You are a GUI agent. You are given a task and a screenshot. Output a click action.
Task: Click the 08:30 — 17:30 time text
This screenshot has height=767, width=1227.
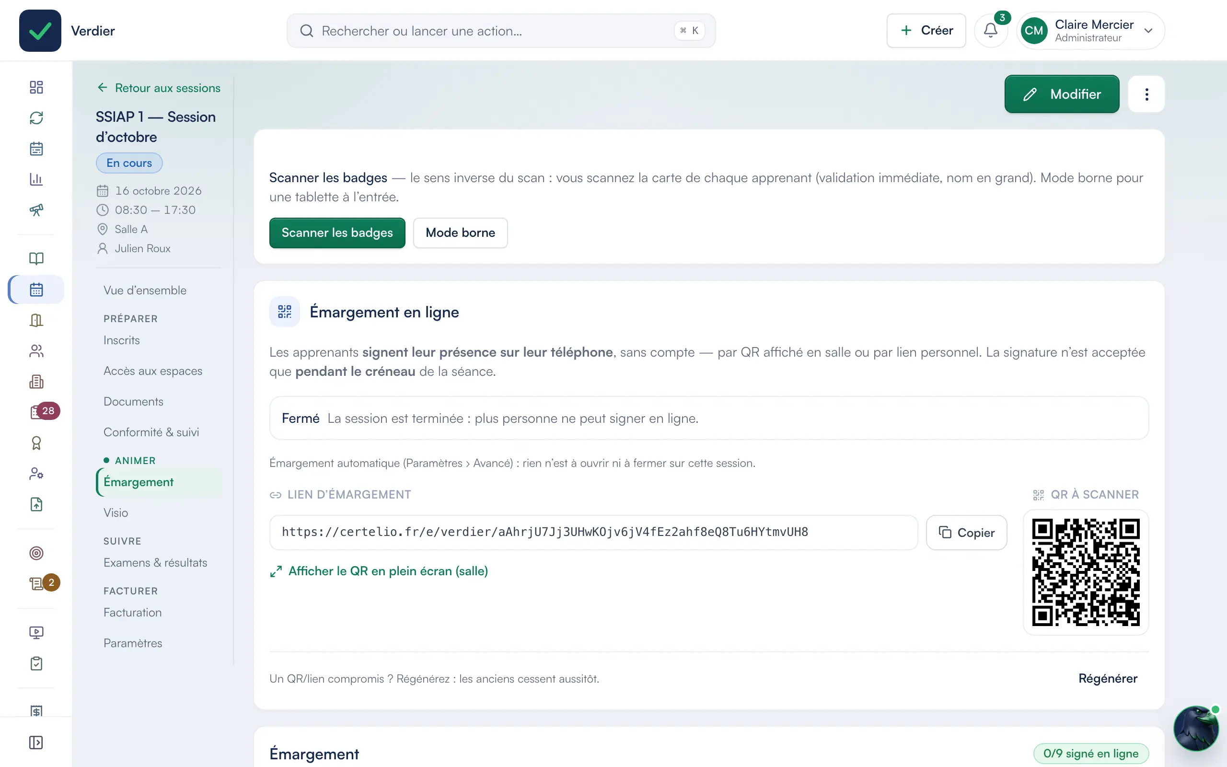(155, 210)
